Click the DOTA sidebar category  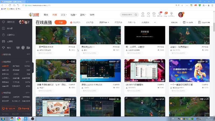pos(28,82)
